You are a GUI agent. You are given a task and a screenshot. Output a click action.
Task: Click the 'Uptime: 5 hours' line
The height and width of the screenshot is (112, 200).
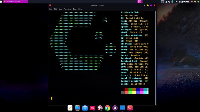(x=135, y=27)
